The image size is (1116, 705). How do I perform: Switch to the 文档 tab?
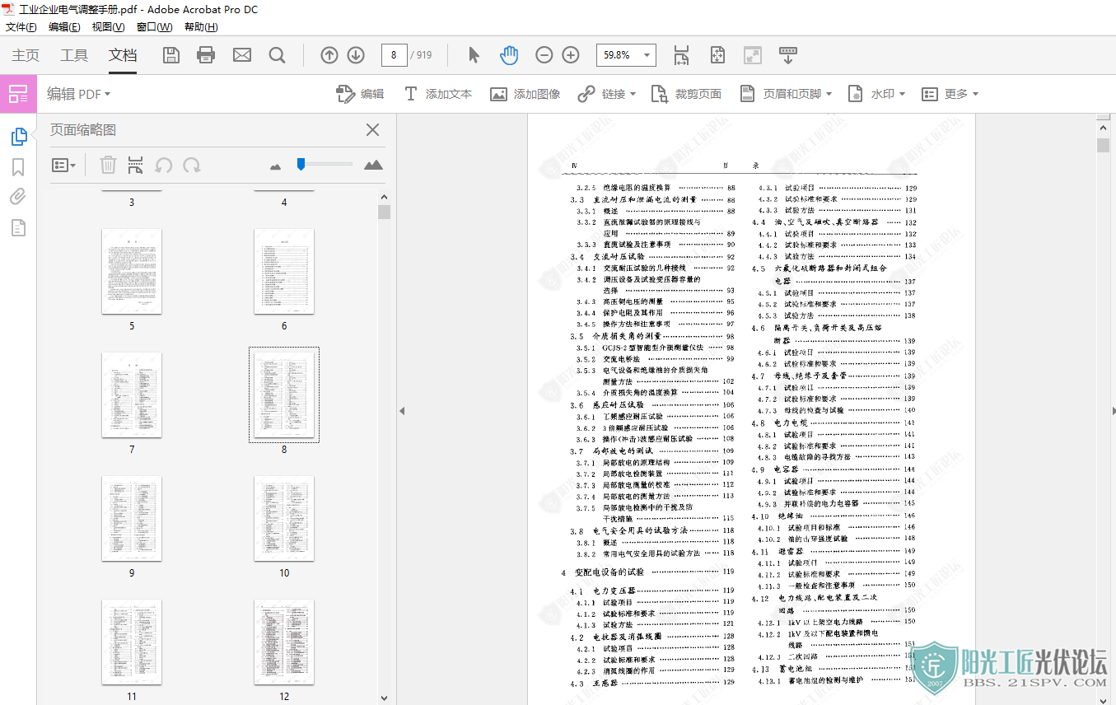123,55
